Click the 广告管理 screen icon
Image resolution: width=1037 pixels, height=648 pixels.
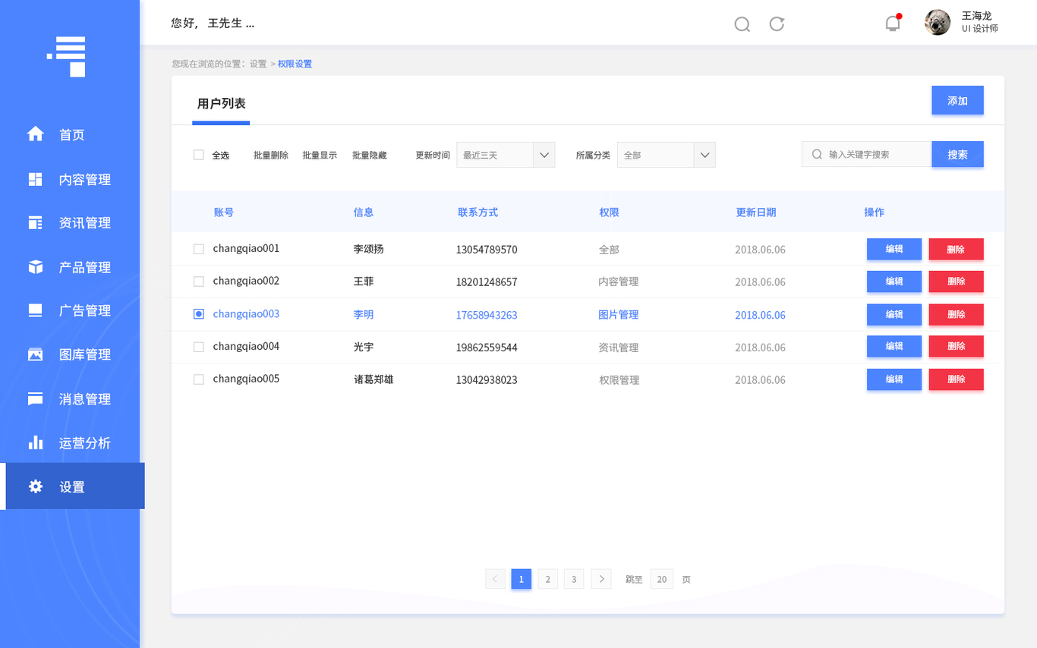pos(36,310)
